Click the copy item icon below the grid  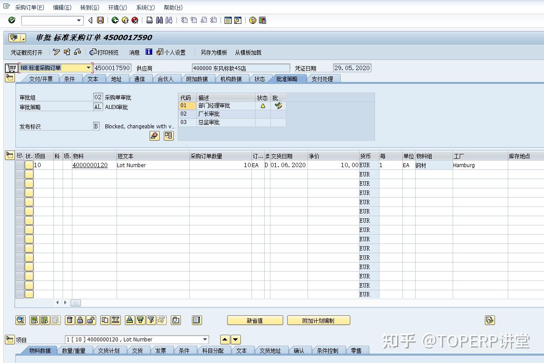pyautogui.click(x=105, y=320)
